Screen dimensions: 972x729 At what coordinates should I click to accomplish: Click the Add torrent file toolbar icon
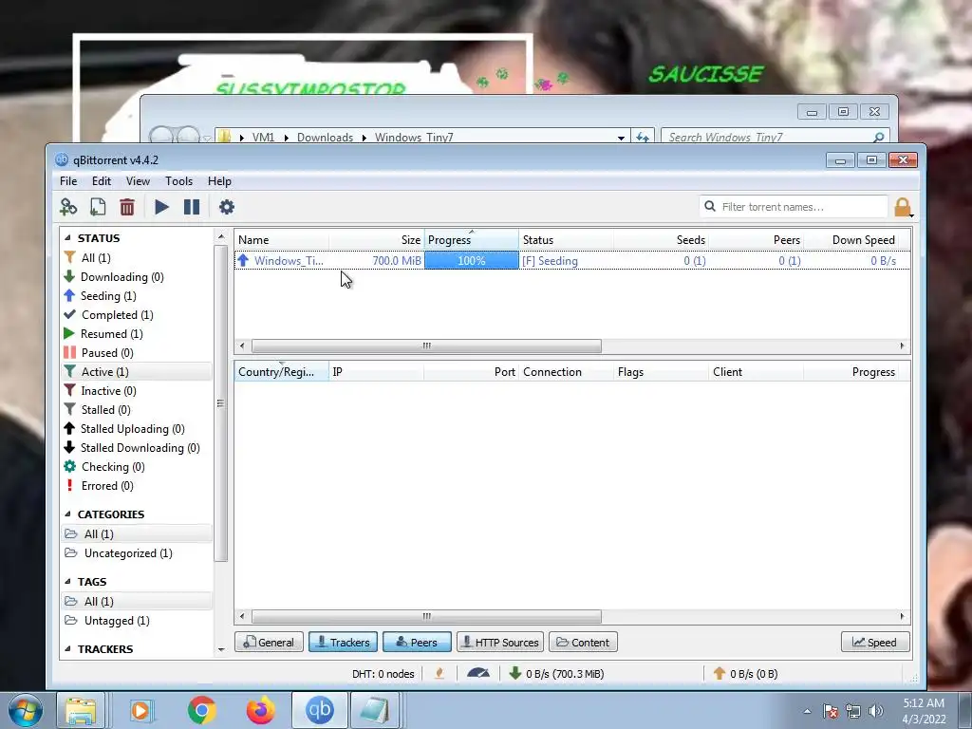click(98, 207)
